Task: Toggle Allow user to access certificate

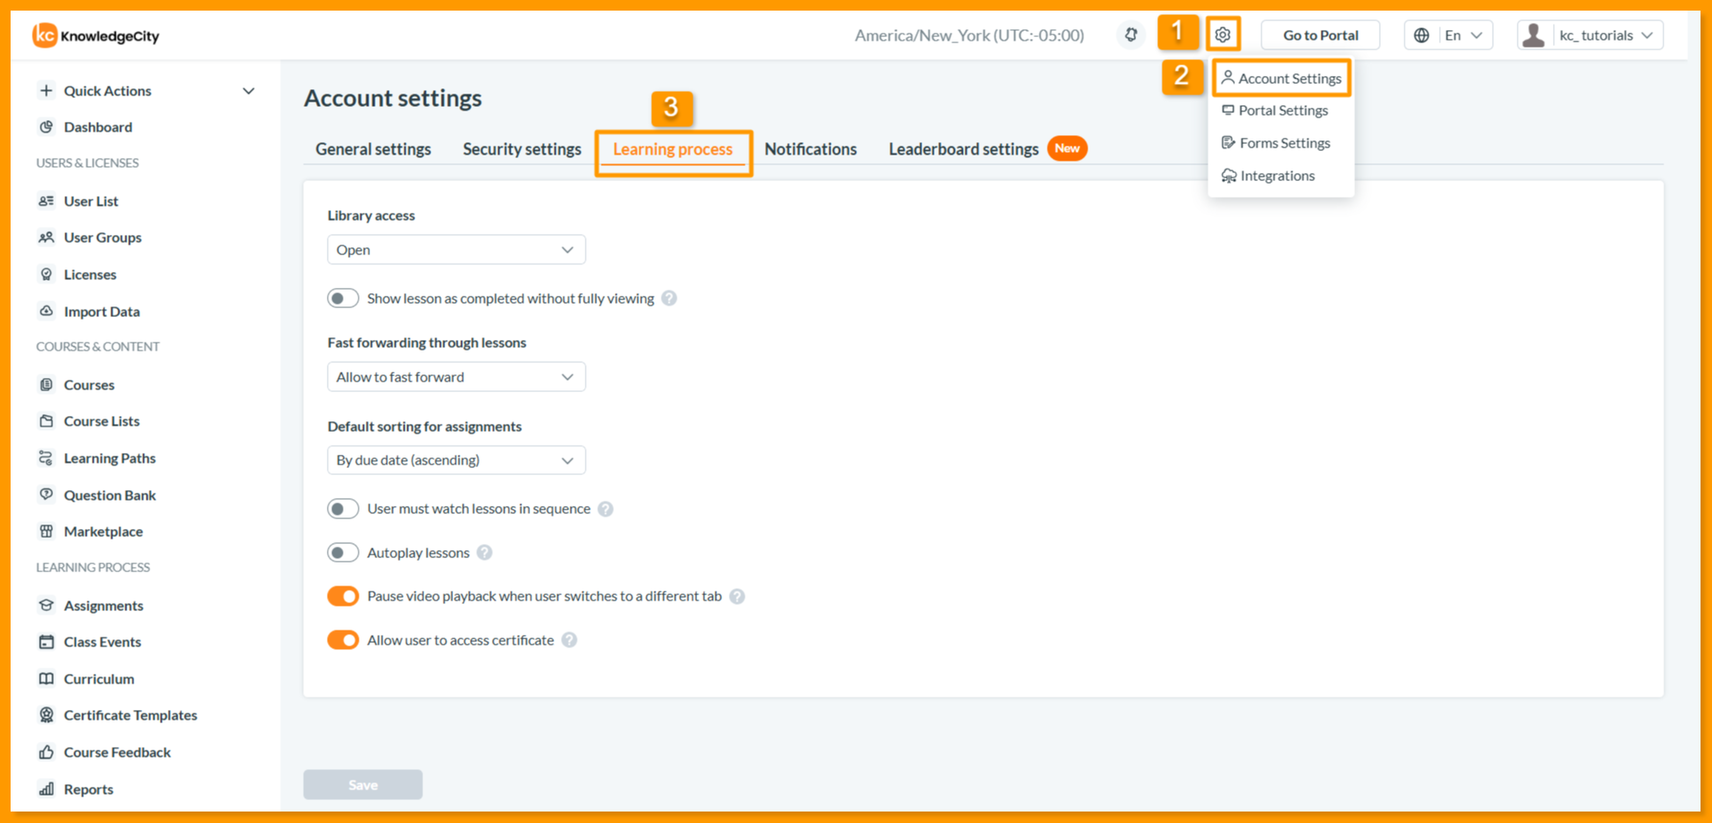Action: pyautogui.click(x=343, y=640)
